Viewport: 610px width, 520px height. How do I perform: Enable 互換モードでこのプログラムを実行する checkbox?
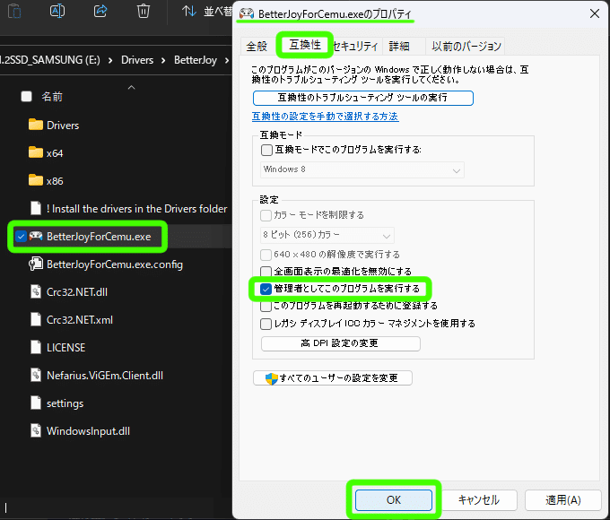pos(266,150)
